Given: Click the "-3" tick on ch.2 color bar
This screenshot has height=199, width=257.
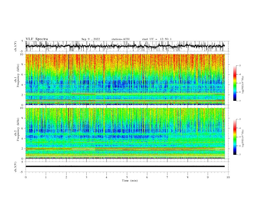Looking at the screenshot, I should 239,119.
